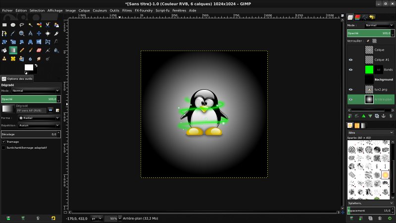Lower the selected layer with down arrow
This screenshot has width=396, height=223.
pos(370,116)
